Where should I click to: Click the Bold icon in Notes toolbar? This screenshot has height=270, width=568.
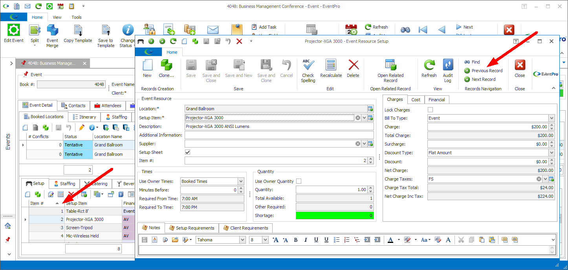[x=296, y=240]
